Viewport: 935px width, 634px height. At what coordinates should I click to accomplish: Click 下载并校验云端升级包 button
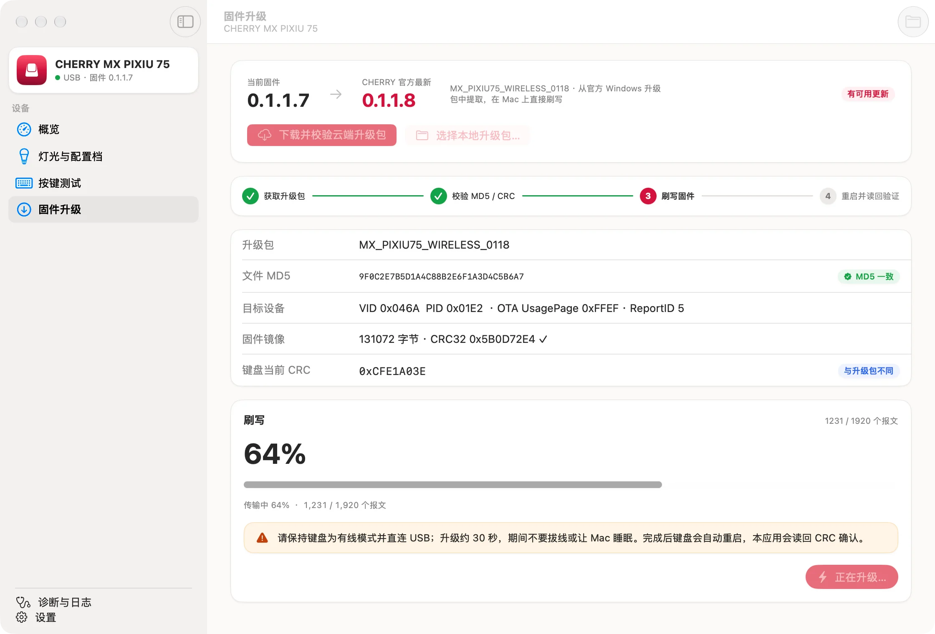pyautogui.click(x=321, y=135)
